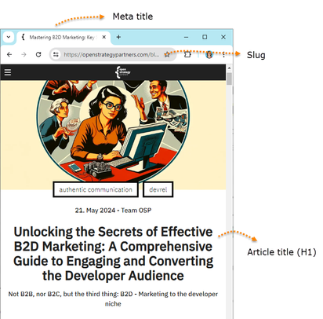Bookmark this page with the star icon
The image size is (323, 319).
[x=167, y=55]
